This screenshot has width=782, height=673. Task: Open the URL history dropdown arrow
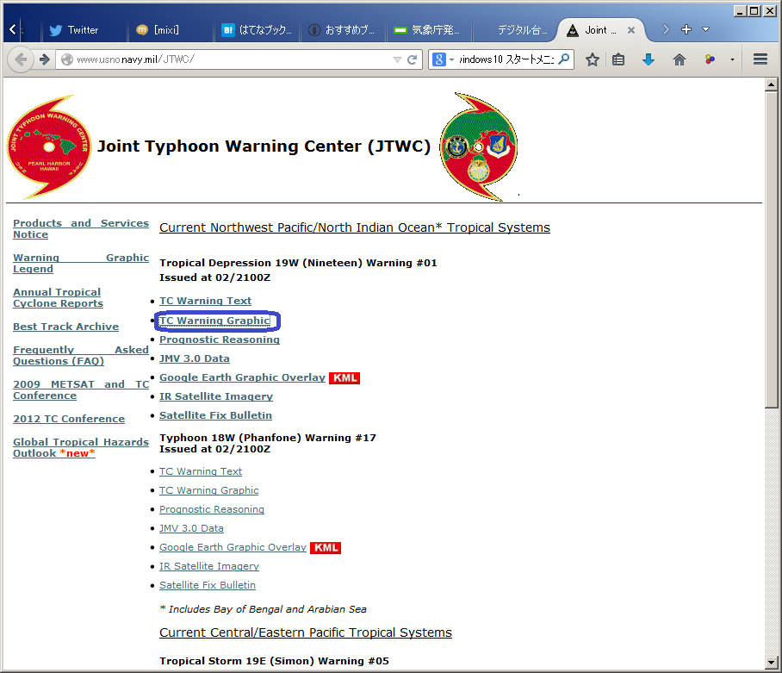coord(397,59)
